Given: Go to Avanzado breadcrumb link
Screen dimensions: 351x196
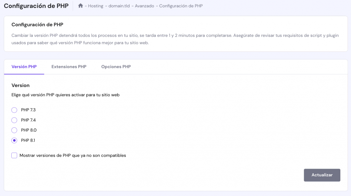Looking at the screenshot, I should [144, 6].
